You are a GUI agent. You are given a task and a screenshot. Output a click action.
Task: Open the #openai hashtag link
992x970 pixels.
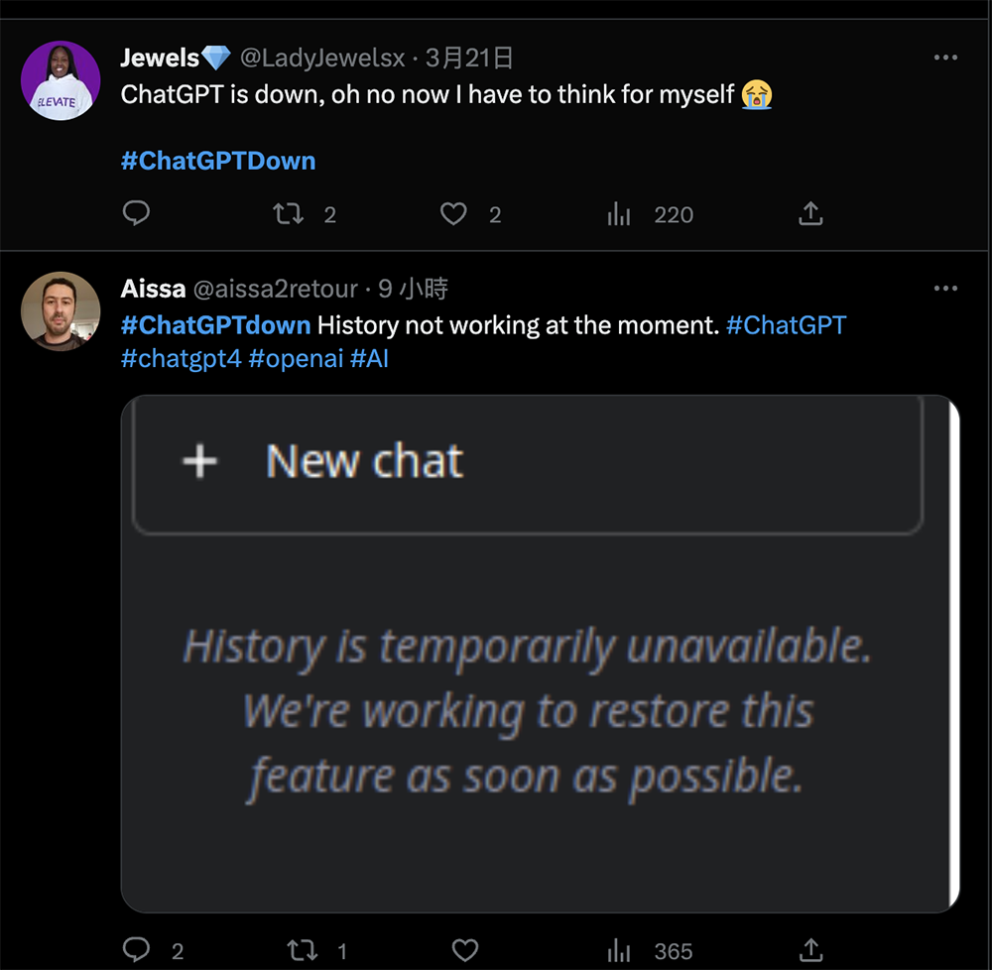[296, 358]
